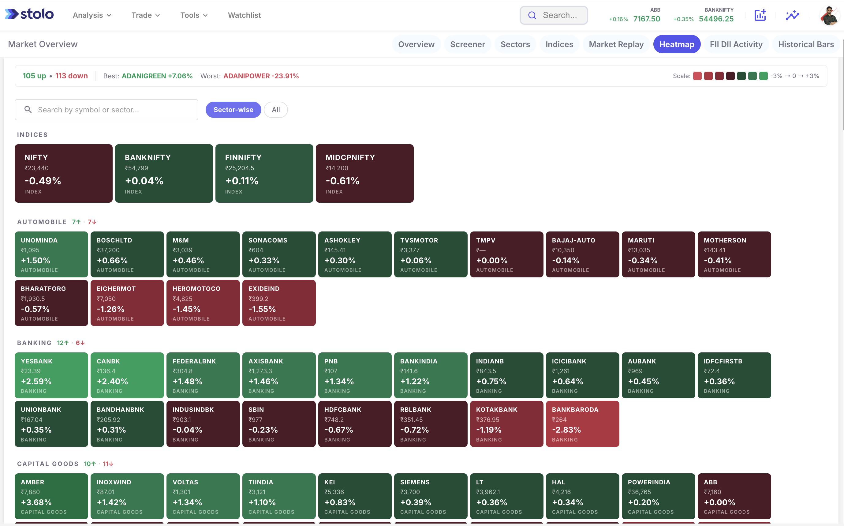Open the UNOMINDA automobile tile
This screenshot has width=844, height=526.
(x=51, y=254)
